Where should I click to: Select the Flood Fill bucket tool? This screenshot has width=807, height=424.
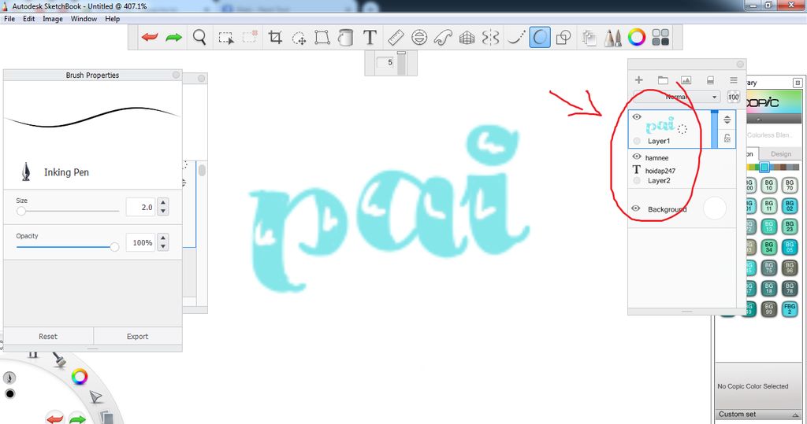(345, 38)
